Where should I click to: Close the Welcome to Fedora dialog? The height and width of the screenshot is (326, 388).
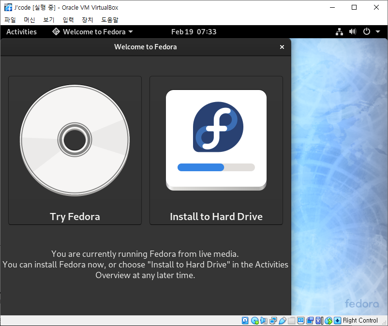click(282, 47)
